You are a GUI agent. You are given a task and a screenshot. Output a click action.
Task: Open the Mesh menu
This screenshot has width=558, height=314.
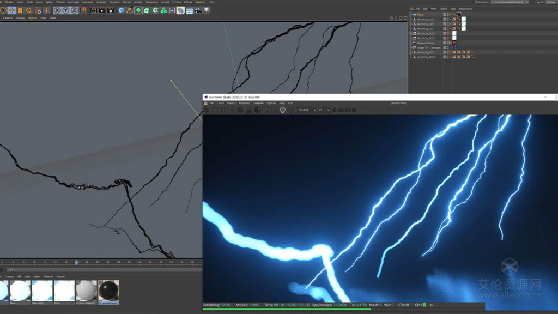pyautogui.click(x=39, y=2)
